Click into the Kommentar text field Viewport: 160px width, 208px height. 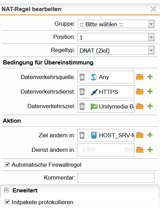point(116,178)
